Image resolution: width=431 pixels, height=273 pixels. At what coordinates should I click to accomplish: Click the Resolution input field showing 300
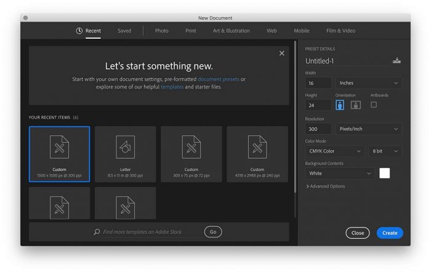click(318, 129)
